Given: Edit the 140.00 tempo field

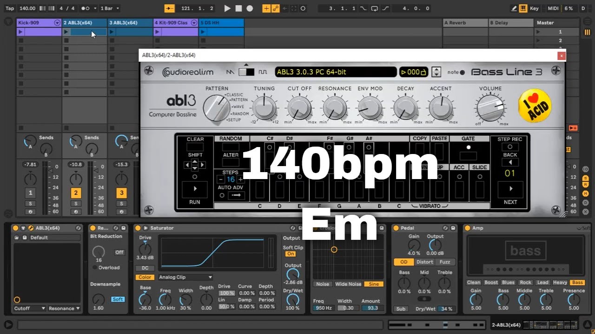Looking at the screenshot, I should [27, 8].
